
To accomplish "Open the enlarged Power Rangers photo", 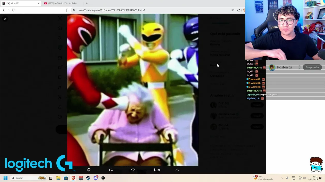I will pos(133,90).
